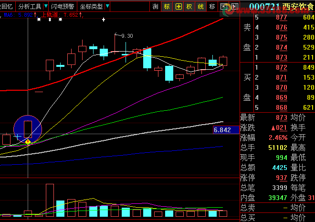Click the 总买 row label
This screenshot has width=315, height=222.
[x=248, y=218]
